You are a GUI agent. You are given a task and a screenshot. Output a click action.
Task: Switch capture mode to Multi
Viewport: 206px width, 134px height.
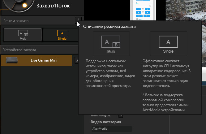point(23,35)
